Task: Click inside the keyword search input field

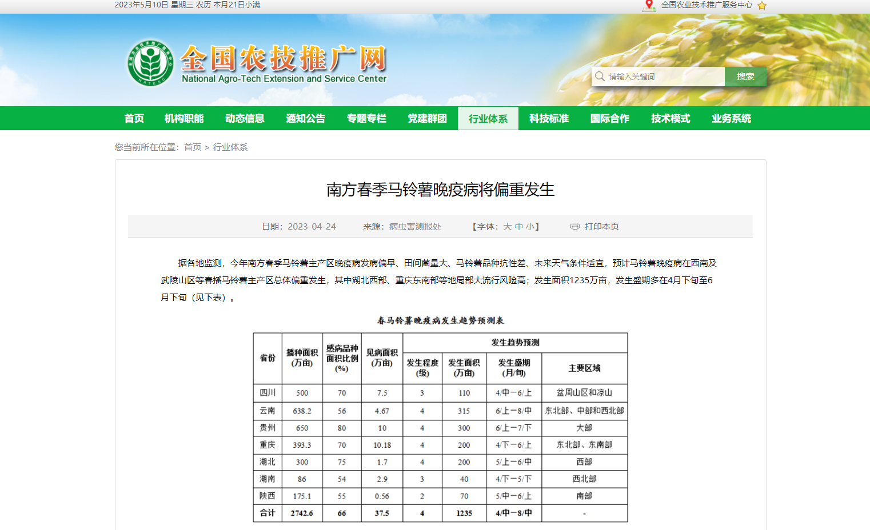Action: click(657, 76)
